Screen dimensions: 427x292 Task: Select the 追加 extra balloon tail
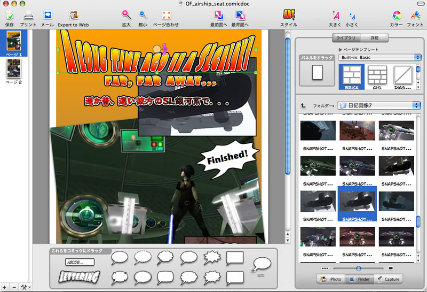262,265
